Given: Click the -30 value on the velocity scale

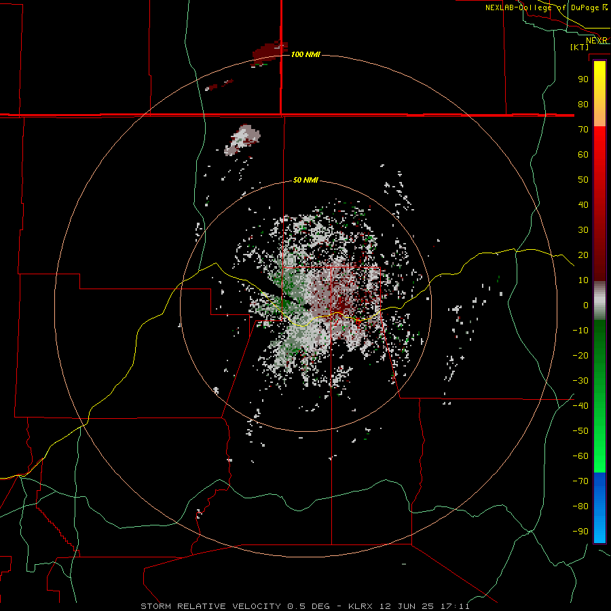Looking at the screenshot, I should [x=580, y=381].
